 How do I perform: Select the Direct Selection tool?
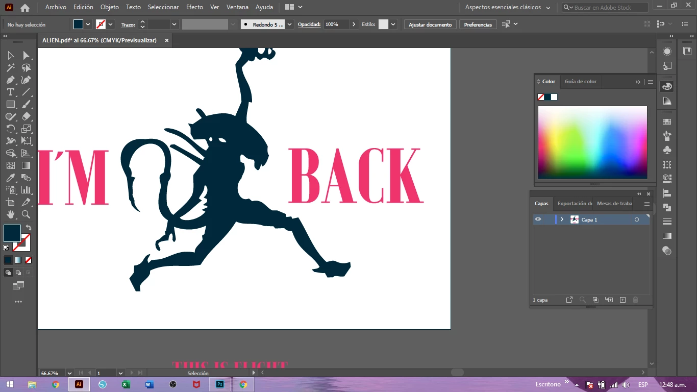(26, 55)
